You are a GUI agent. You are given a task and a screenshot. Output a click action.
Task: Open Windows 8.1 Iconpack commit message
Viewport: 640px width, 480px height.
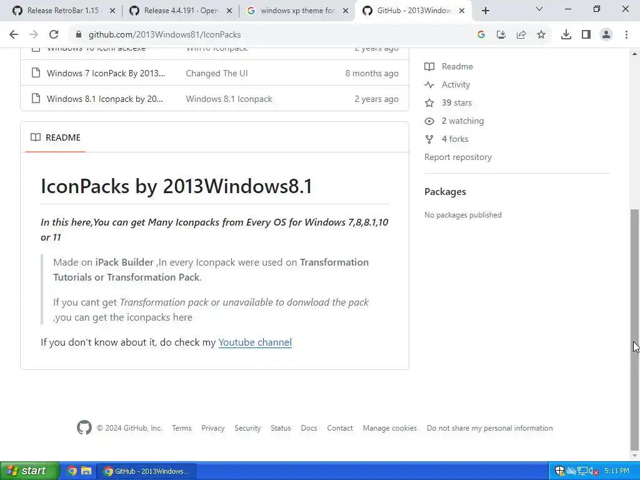coord(229,99)
